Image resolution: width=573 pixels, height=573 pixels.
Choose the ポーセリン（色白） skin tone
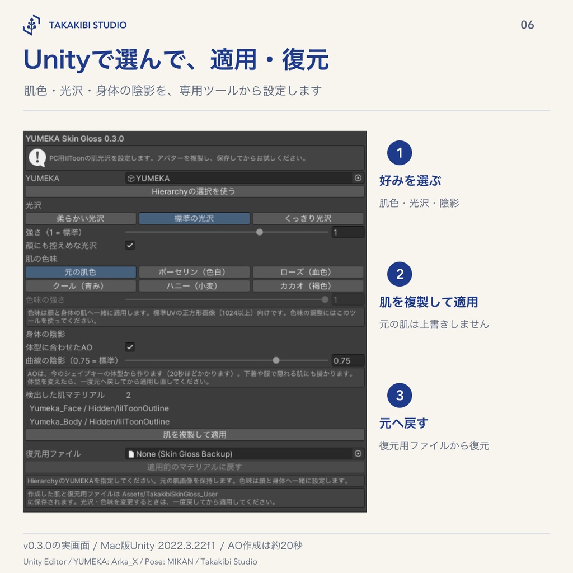pos(194,272)
